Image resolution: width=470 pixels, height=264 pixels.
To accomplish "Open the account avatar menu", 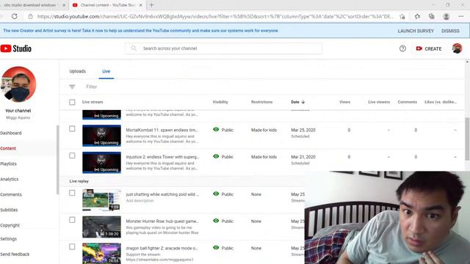I will pyautogui.click(x=457, y=48).
